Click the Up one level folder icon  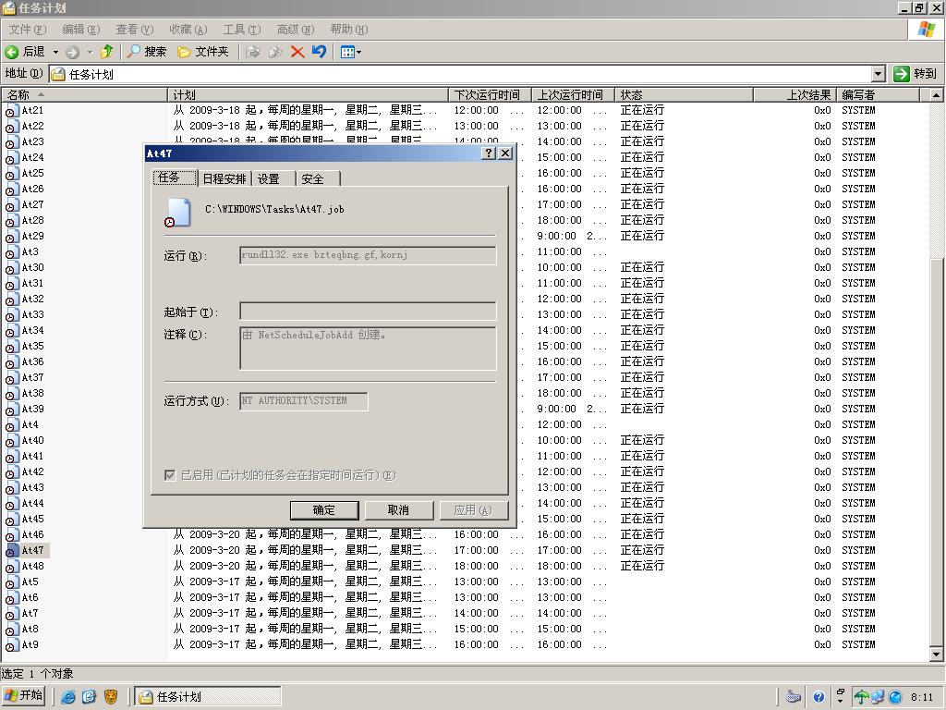[x=107, y=52]
